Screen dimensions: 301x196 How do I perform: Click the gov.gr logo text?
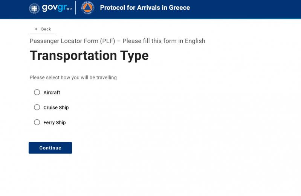53,8
